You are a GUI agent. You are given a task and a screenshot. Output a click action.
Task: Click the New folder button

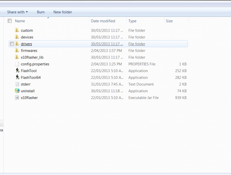(63, 12)
